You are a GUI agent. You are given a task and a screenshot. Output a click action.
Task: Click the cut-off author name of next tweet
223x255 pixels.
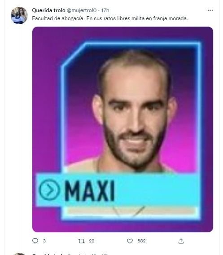click(49, 254)
